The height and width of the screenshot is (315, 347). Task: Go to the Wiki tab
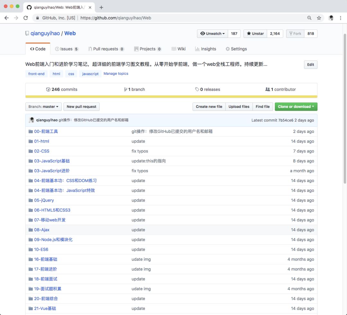point(179,49)
